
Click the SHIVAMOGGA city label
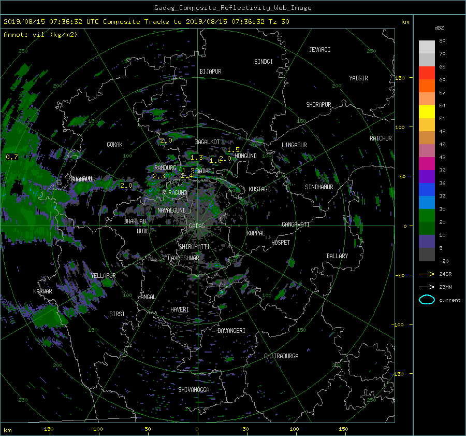(x=194, y=390)
